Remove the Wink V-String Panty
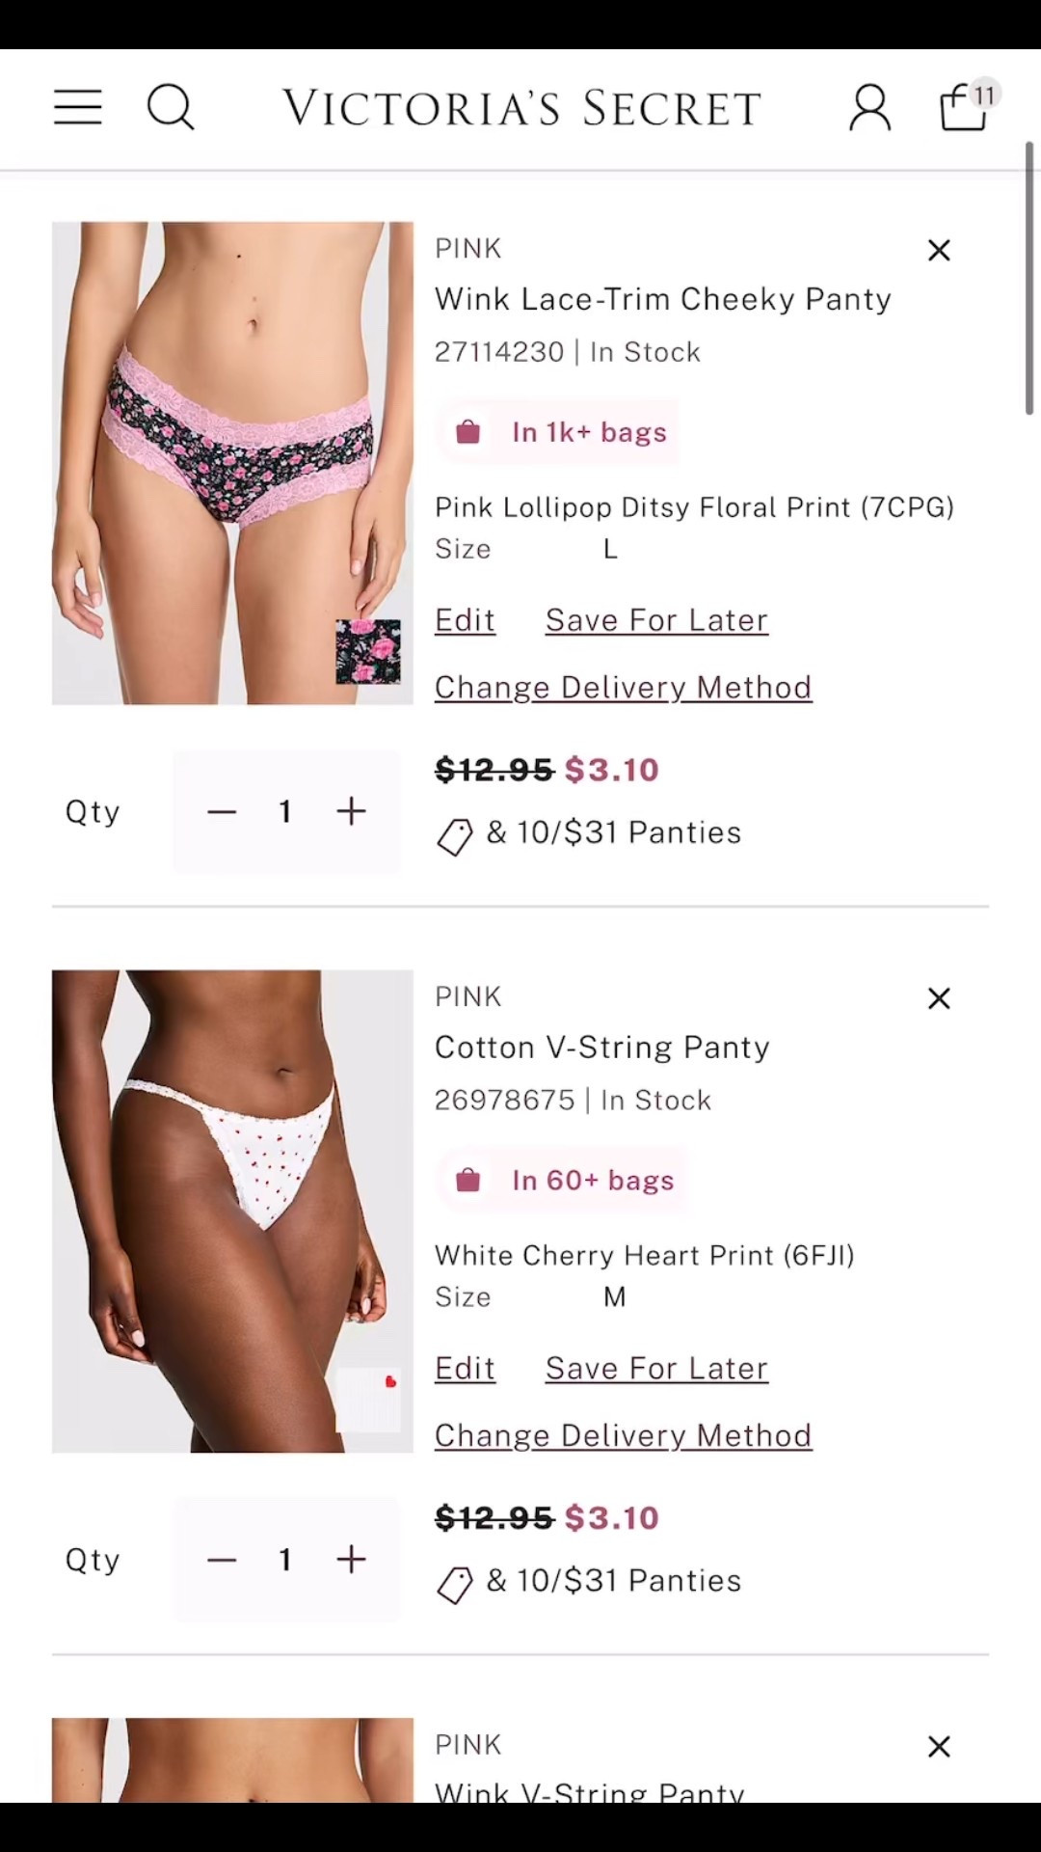 tap(939, 1746)
